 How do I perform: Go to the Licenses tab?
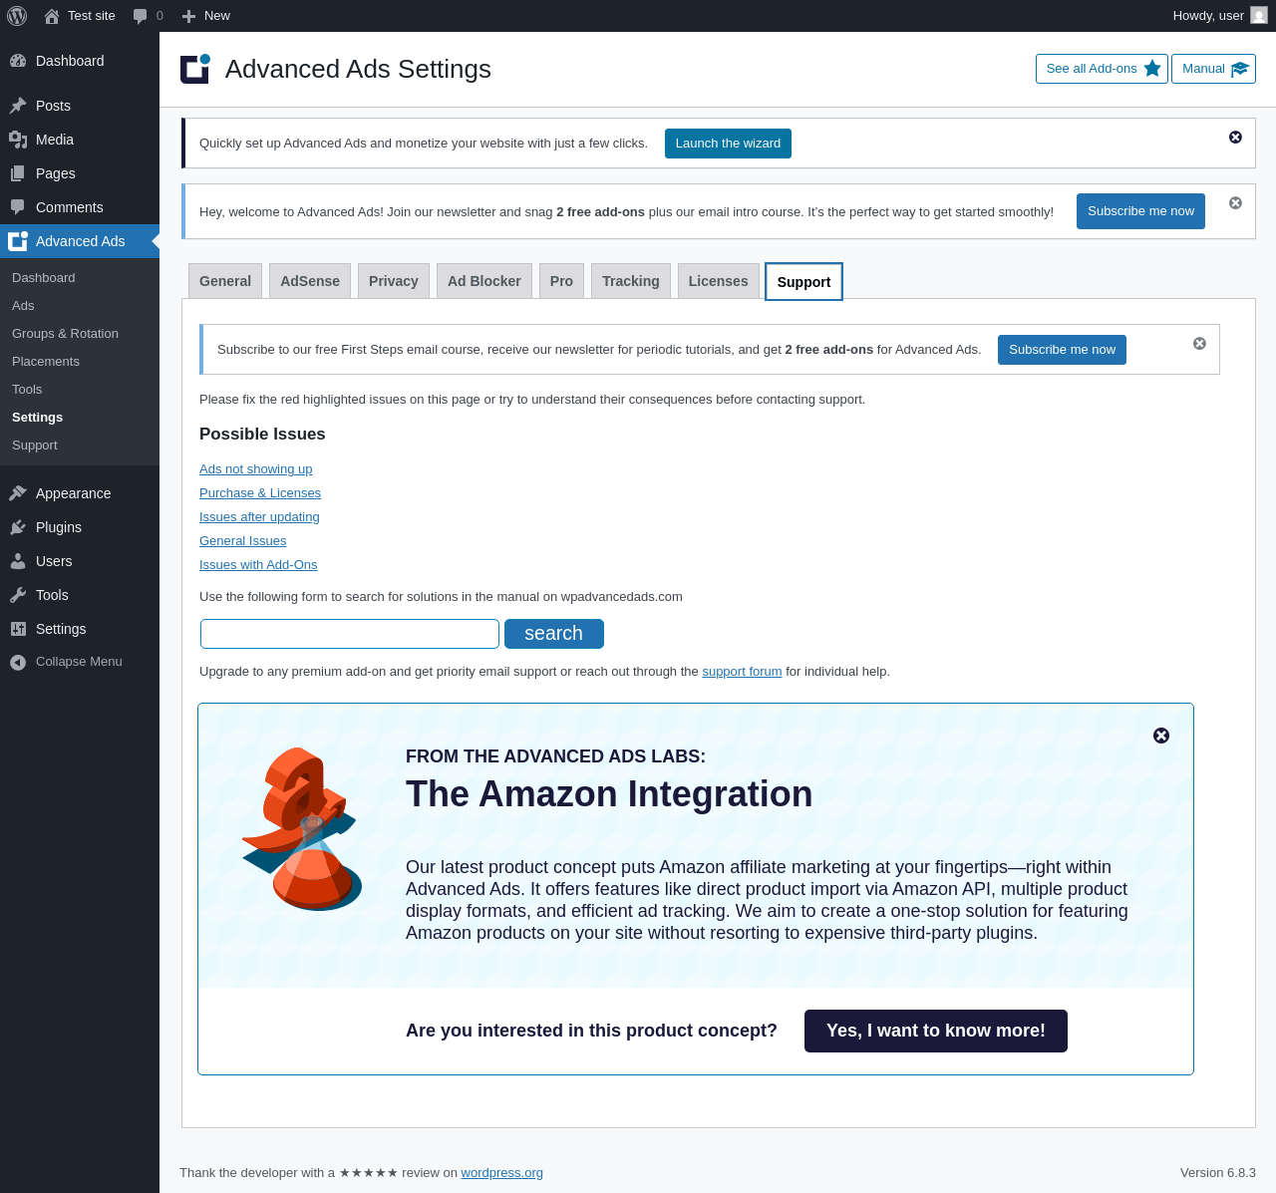[719, 281]
